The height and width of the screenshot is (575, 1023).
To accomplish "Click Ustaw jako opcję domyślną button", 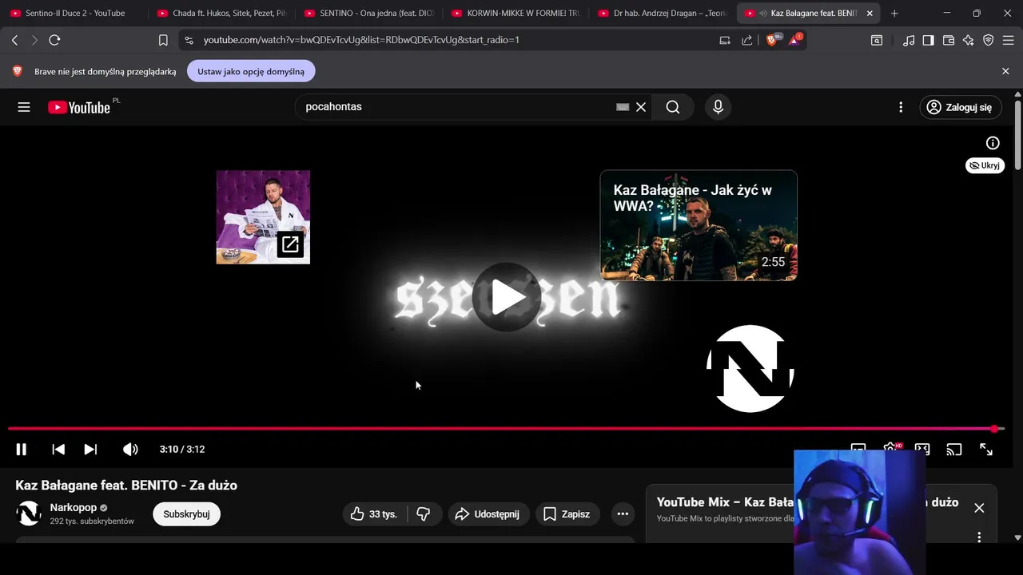I will 251,71.
